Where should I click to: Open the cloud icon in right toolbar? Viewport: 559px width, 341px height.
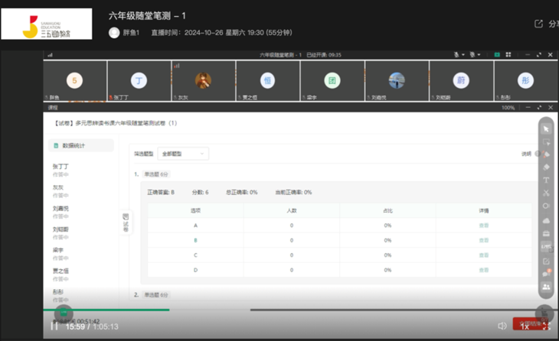[546, 220]
